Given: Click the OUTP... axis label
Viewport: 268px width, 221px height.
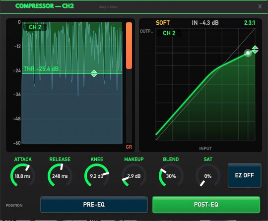Looking at the screenshot, I should tap(146, 31).
